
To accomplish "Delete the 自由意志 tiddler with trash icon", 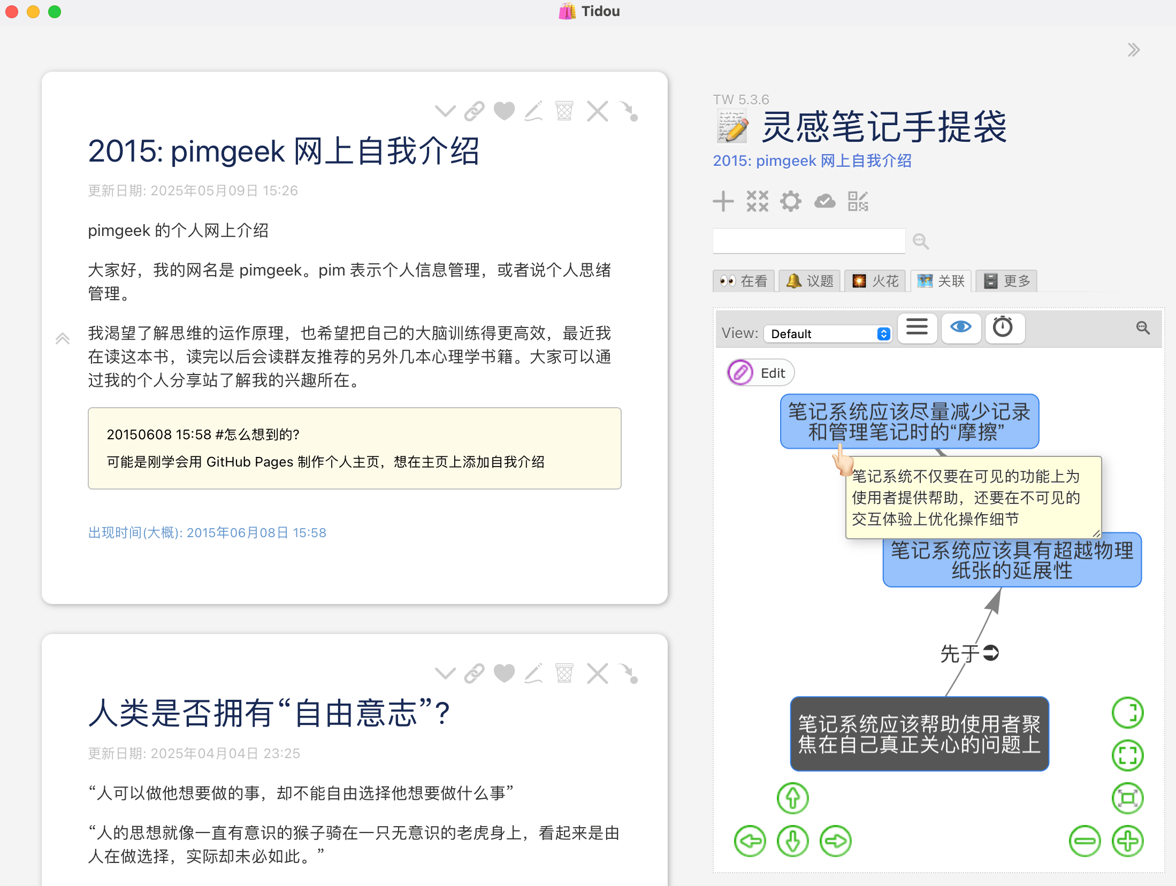I will (564, 673).
